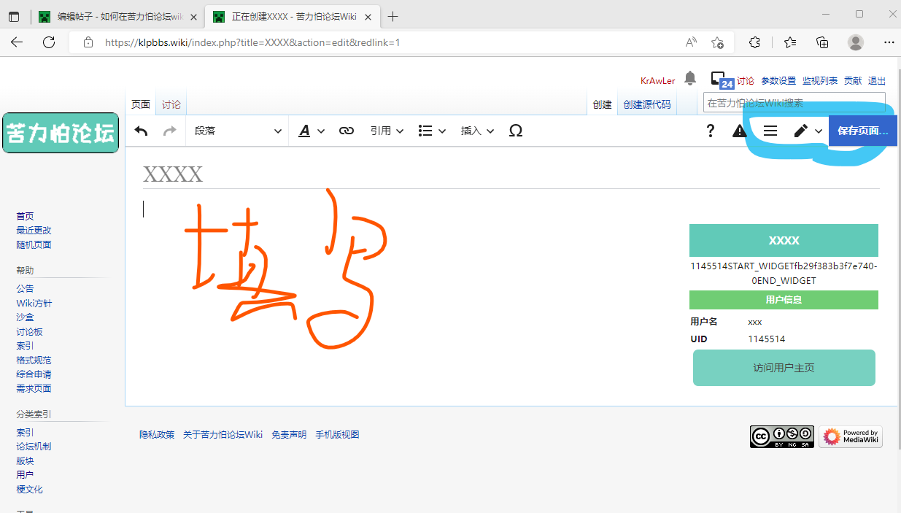This screenshot has height=513, width=901.
Task: Open 最近更改 in the sidebar
Action: point(34,230)
